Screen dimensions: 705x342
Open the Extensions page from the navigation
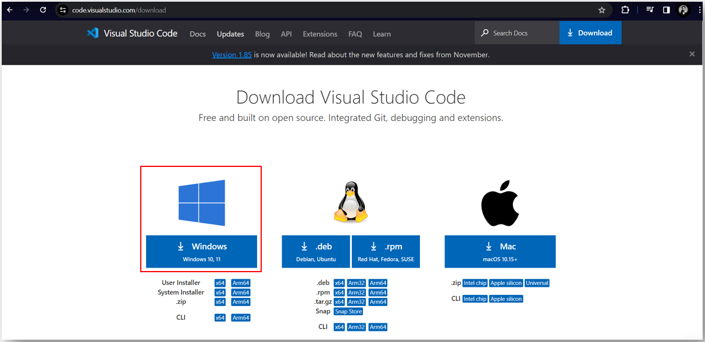tap(319, 34)
